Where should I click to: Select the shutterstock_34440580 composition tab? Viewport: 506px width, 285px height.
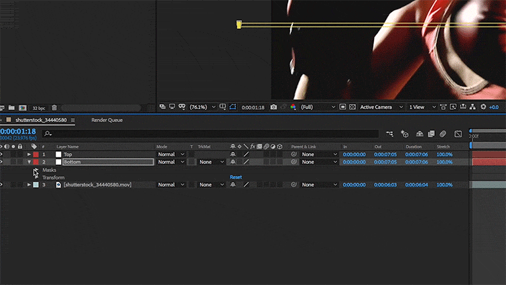41,120
